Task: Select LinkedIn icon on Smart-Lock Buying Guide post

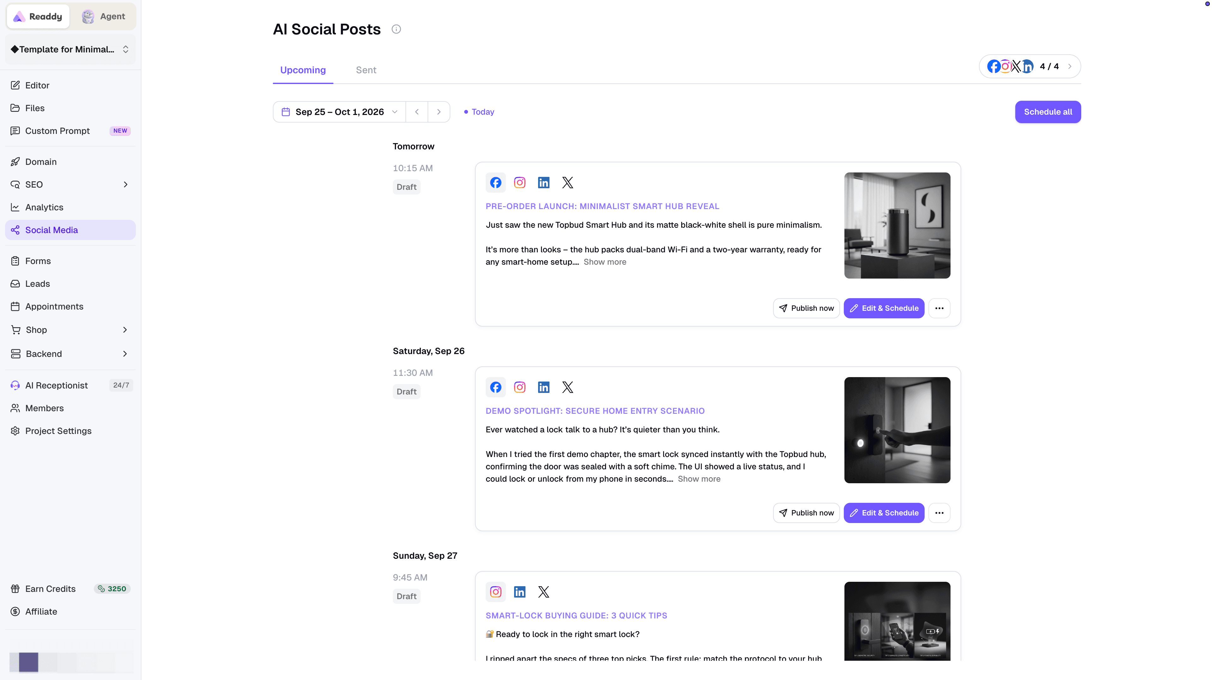Action: pos(519,592)
